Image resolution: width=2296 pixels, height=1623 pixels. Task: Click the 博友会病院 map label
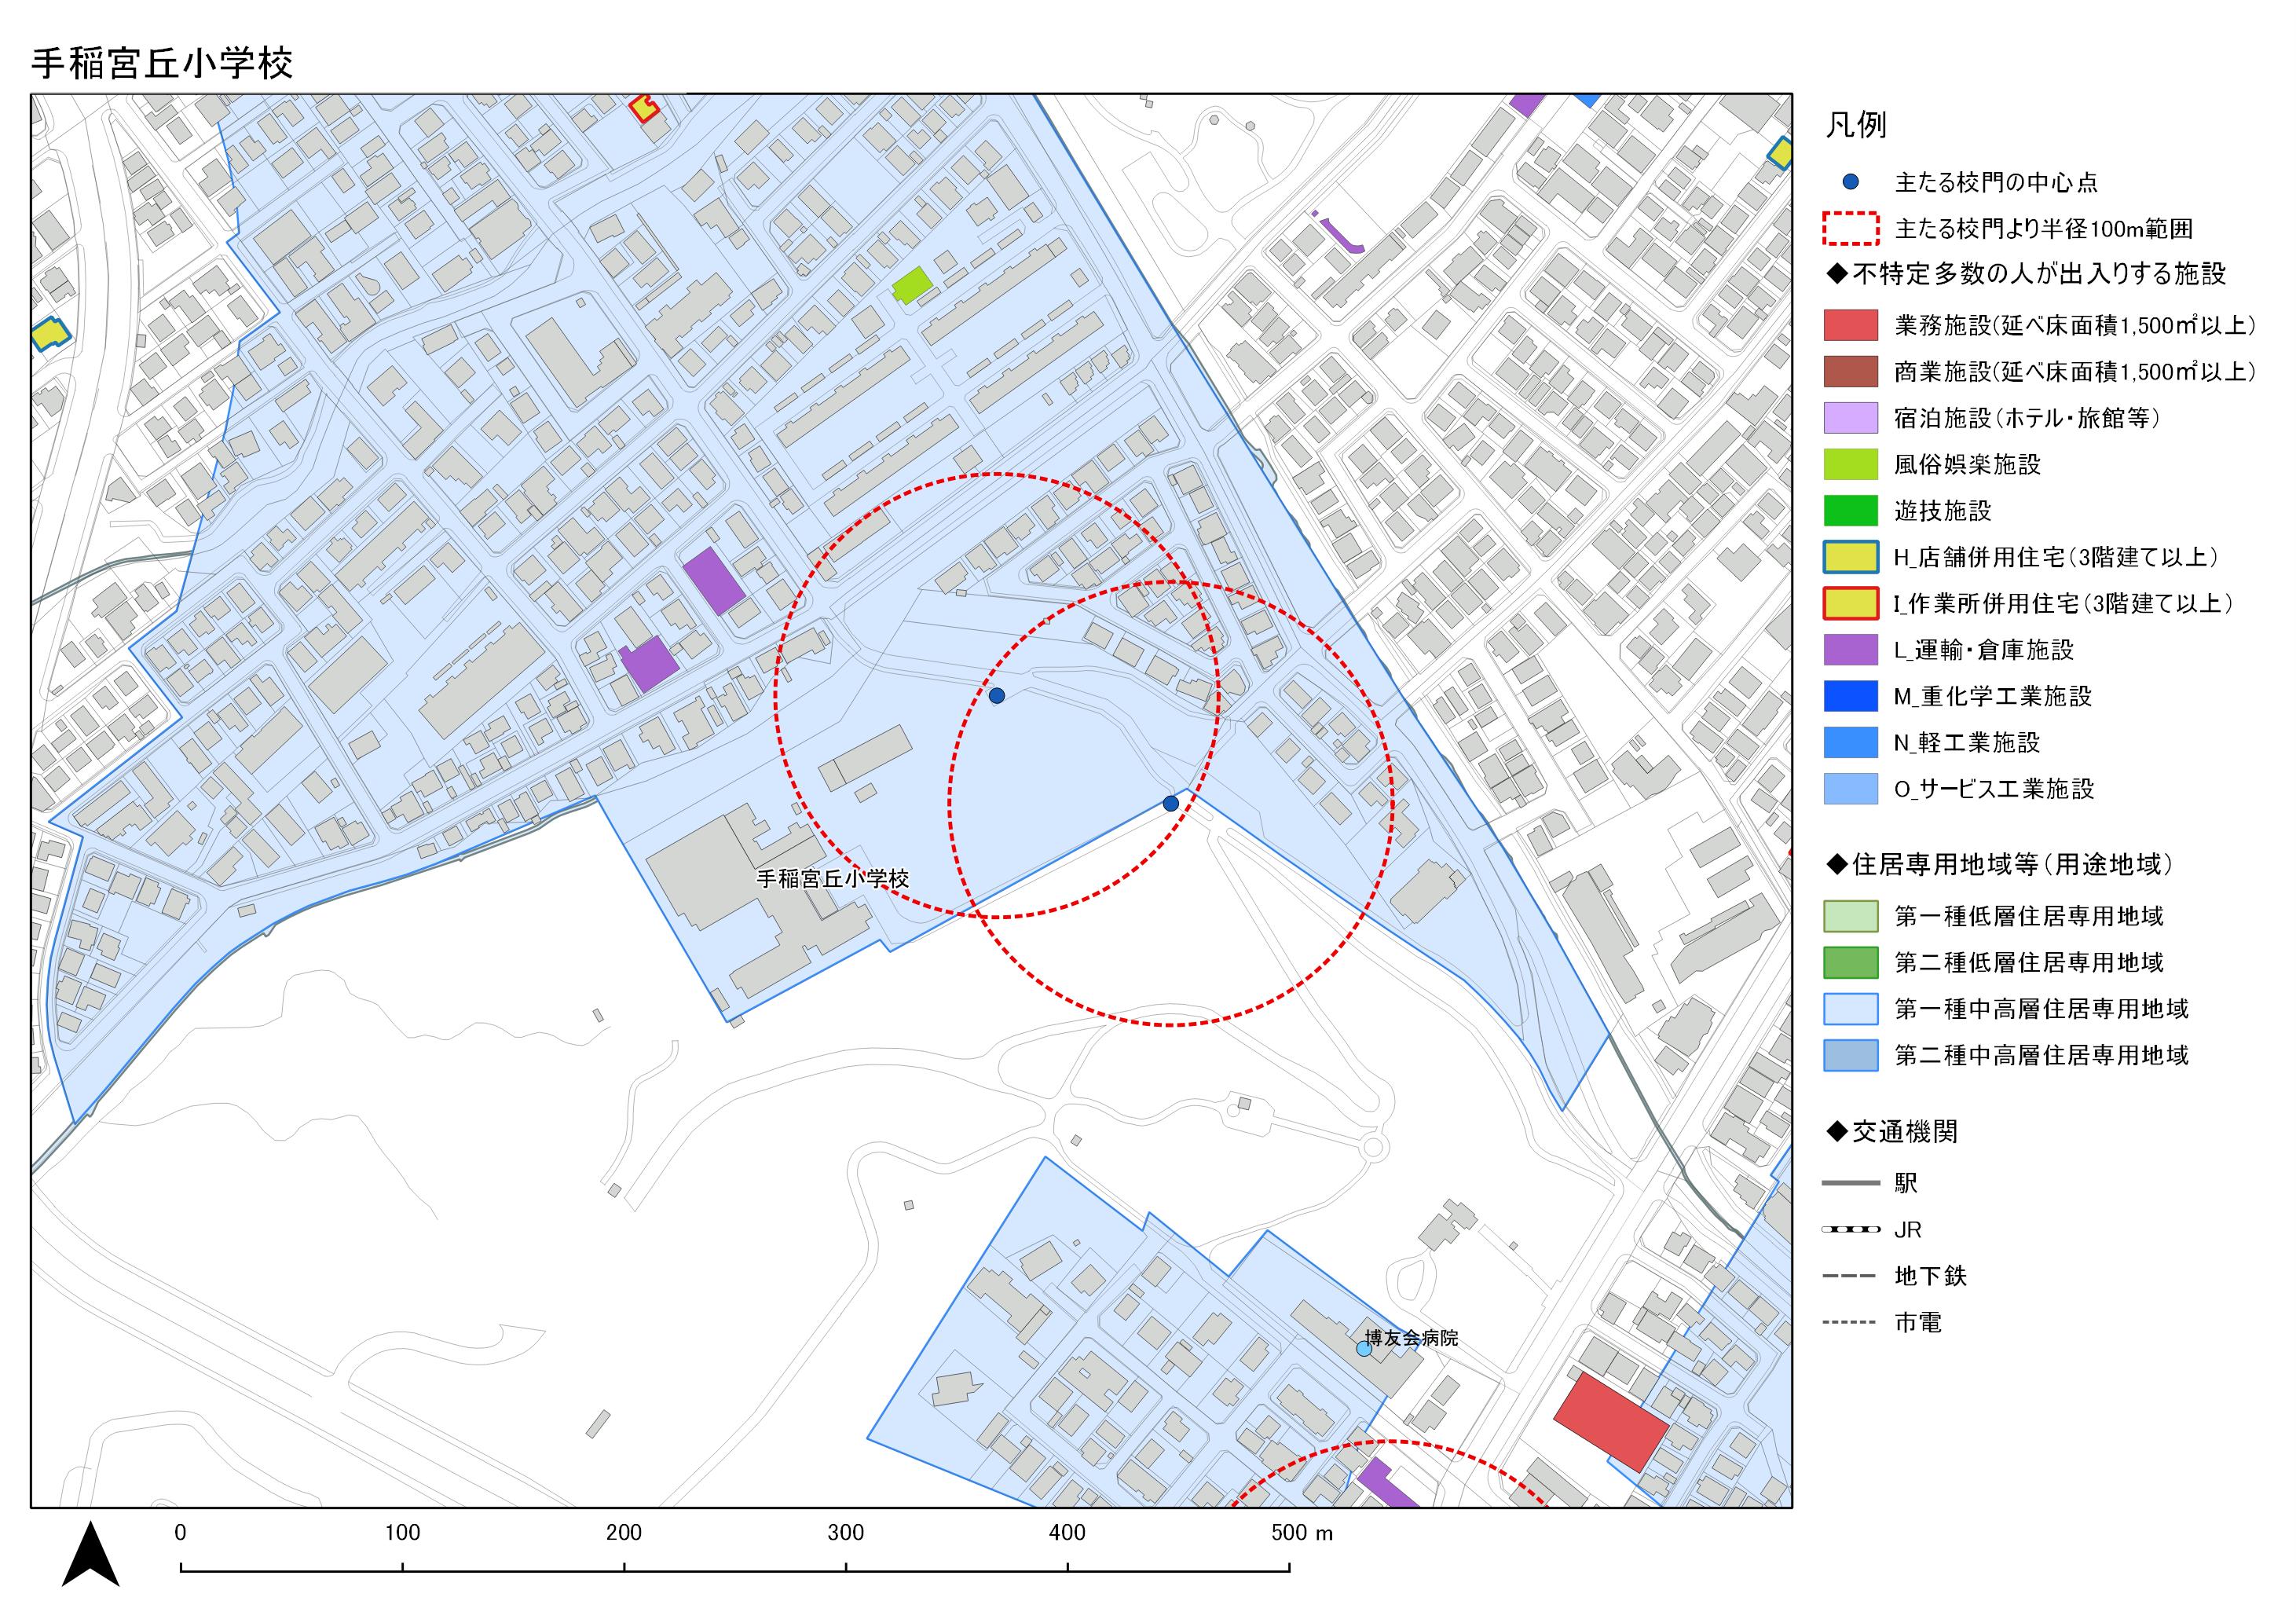pyautogui.click(x=1412, y=1338)
